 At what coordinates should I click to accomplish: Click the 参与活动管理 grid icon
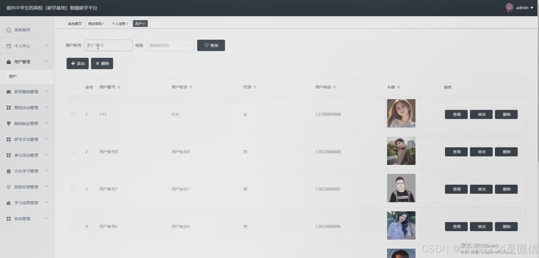(9, 155)
